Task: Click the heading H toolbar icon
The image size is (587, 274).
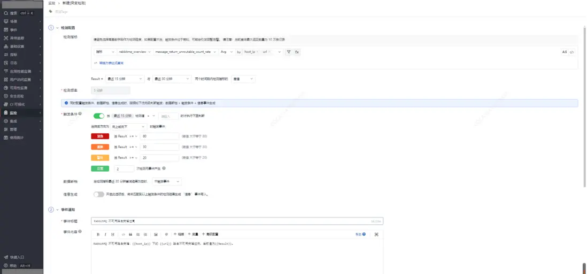Action: tap(112, 235)
